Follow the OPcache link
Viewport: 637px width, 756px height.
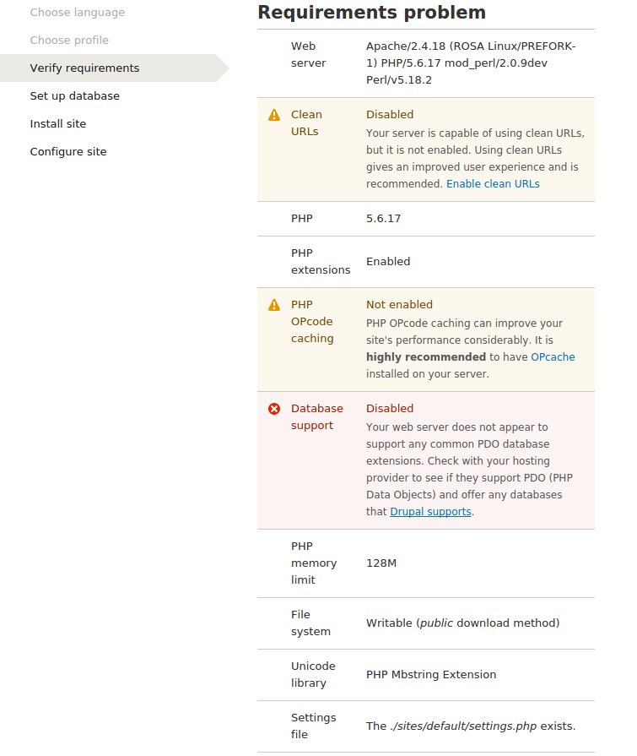[x=553, y=356]
